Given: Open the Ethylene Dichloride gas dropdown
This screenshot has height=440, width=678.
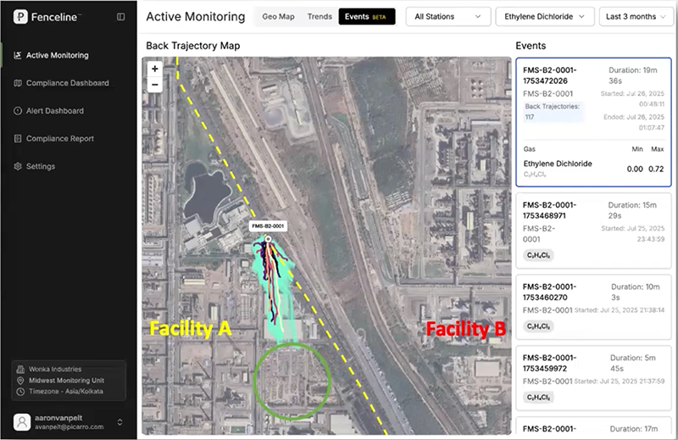Looking at the screenshot, I should coord(543,17).
